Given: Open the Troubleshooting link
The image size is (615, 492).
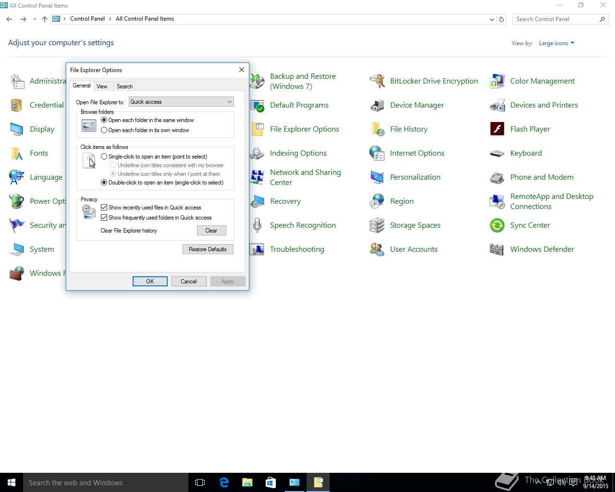Looking at the screenshot, I should pos(297,249).
